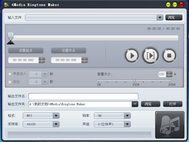
Task: Increase end time with up arrow
Action: pyautogui.click(x=85, y=58)
